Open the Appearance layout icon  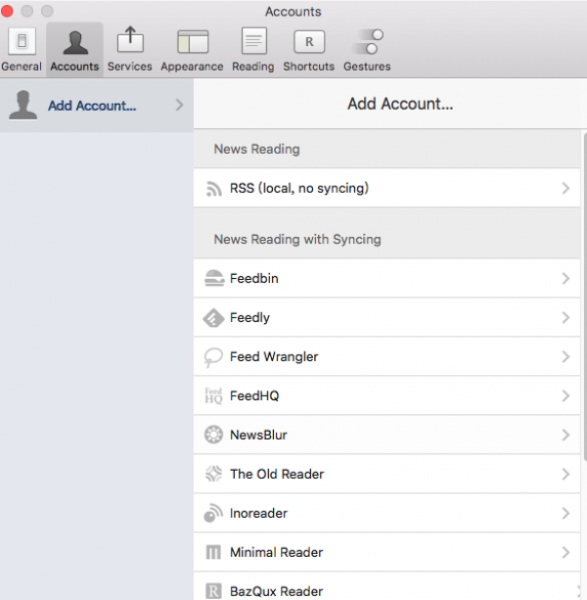tap(193, 41)
